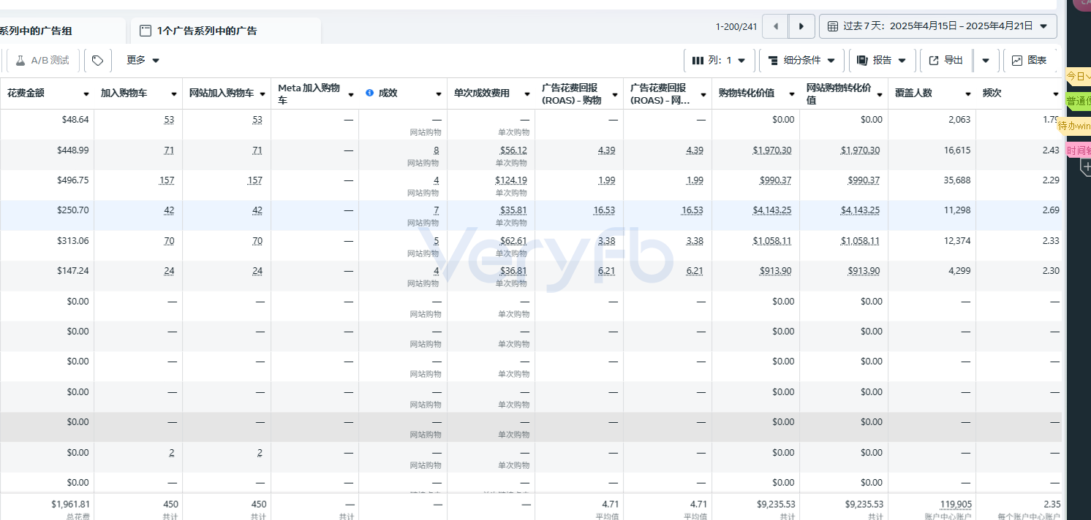This screenshot has width=1091, height=520.
Task: Click the calendar icon in date range
Action: pos(832,26)
